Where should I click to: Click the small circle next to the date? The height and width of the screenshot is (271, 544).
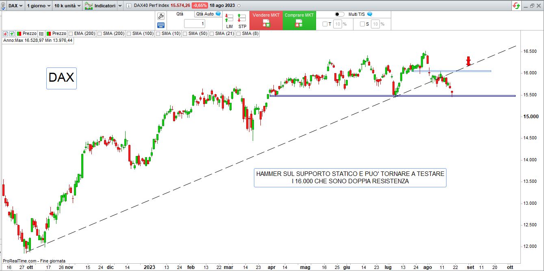238,6
